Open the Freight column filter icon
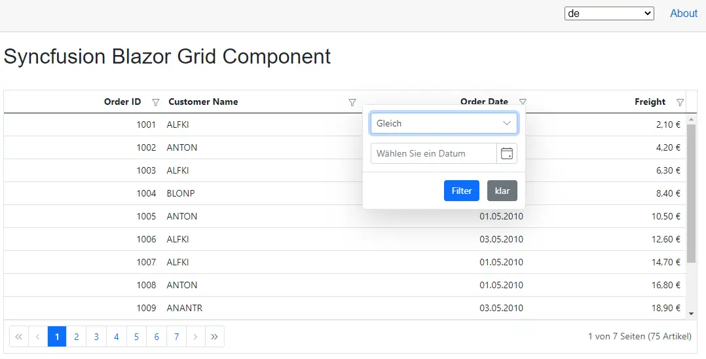Viewport: 706px width, 359px height. click(x=680, y=103)
